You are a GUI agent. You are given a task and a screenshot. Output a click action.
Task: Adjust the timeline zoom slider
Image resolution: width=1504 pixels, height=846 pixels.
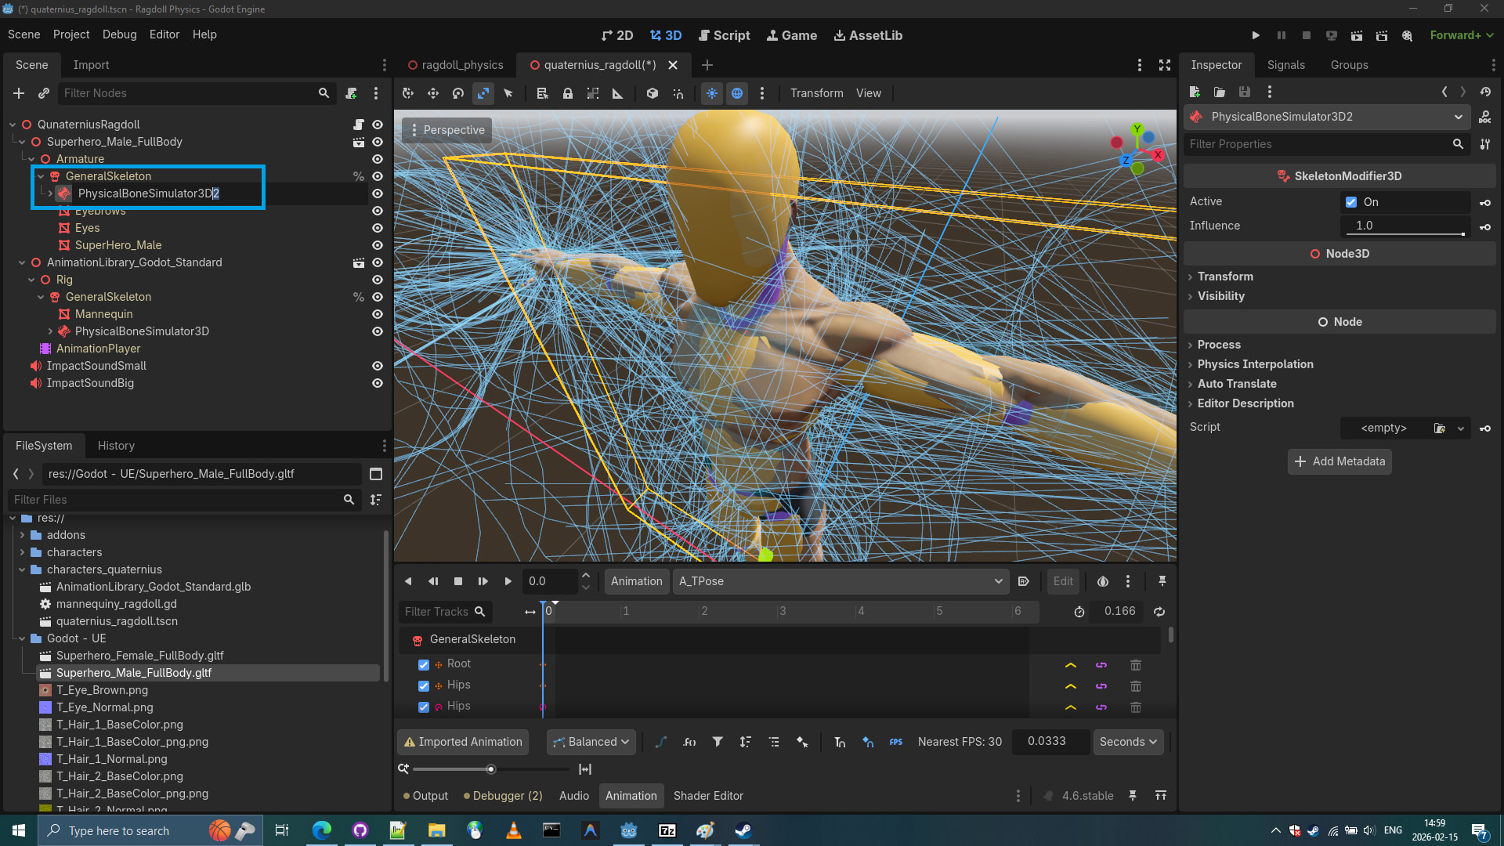[x=490, y=769]
